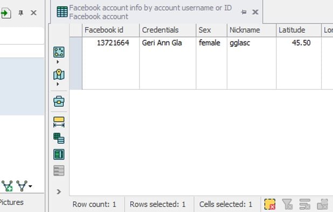Screen dimensions: 333x212
Task: Pin the left panel with pushpin icon
Action: coord(20,13)
